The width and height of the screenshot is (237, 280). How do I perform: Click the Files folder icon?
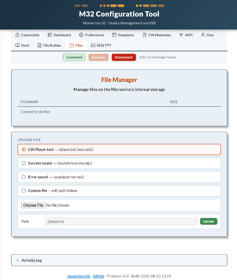(72, 45)
